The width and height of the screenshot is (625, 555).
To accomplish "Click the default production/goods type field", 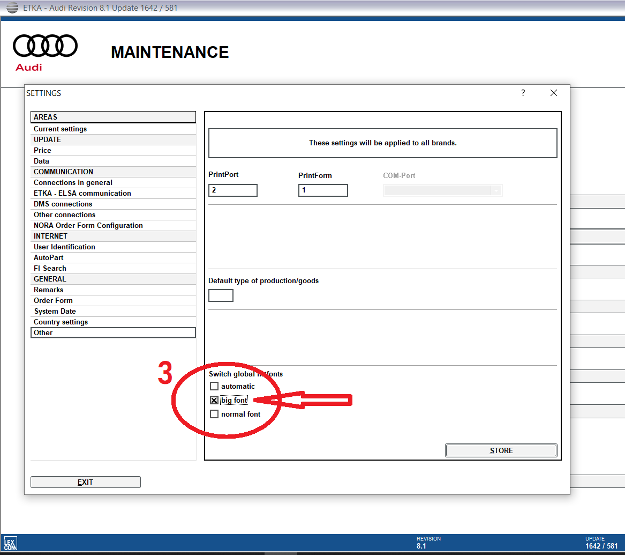I will [x=221, y=295].
